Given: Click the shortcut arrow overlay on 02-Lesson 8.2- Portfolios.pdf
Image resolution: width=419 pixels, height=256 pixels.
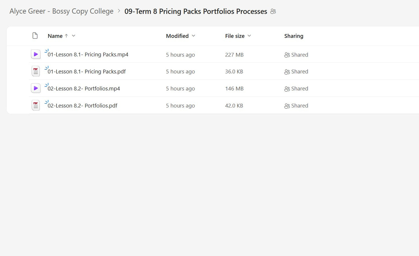Looking at the screenshot, I should click(46, 101).
